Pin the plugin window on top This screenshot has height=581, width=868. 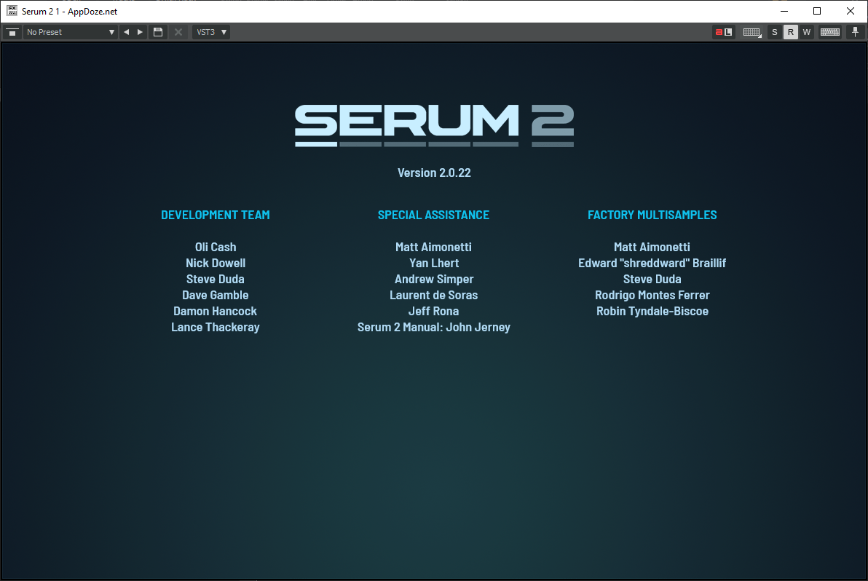tap(856, 32)
